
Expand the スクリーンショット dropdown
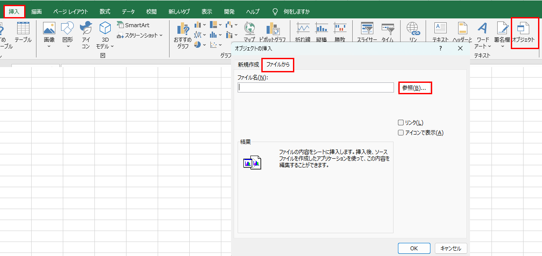pyautogui.click(x=140, y=36)
